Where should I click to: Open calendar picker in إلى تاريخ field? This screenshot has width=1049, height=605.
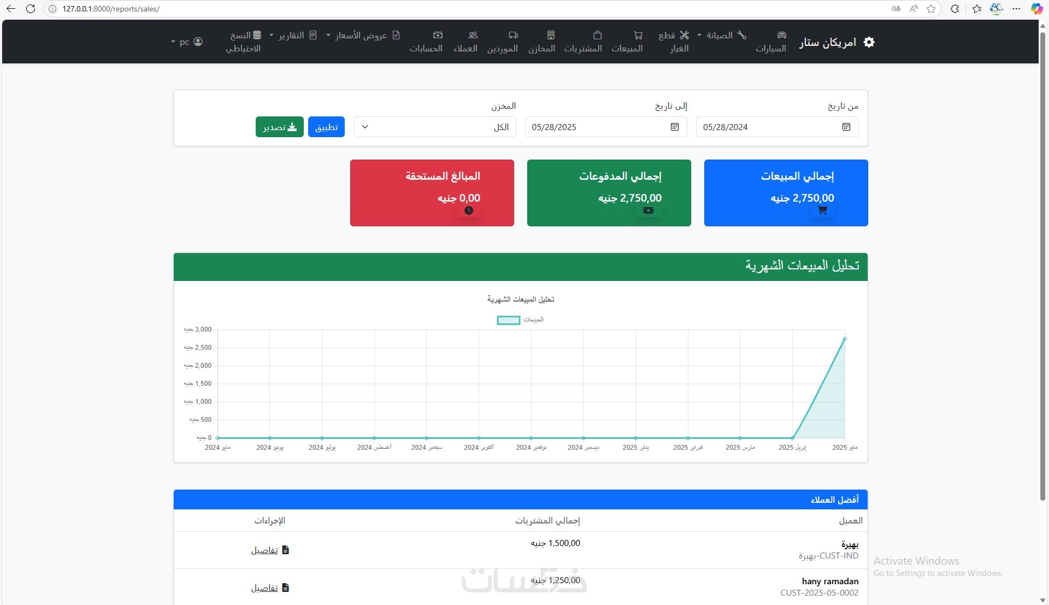(675, 127)
